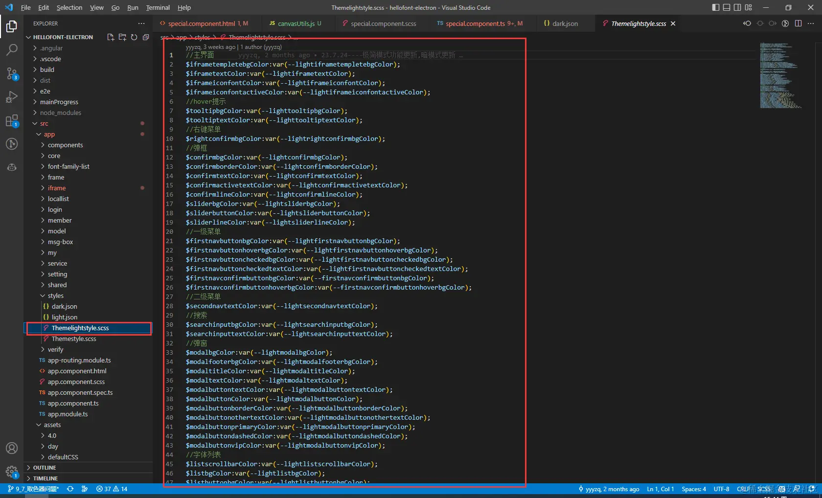Close the Themelightstyle.scss tab
The height and width of the screenshot is (498, 822).
pos(673,23)
